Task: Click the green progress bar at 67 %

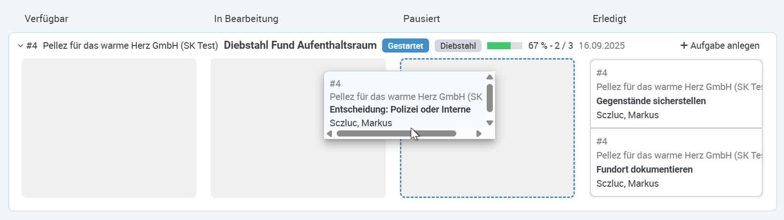Action: pos(505,46)
